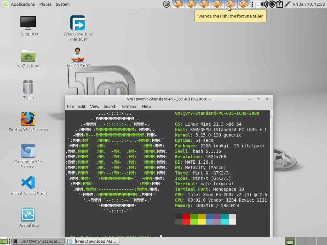This screenshot has height=245, width=327.
Task: Click the 'CPU: Intel Xeon E5-2697' line
Action: 221,195
